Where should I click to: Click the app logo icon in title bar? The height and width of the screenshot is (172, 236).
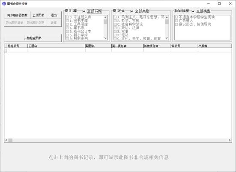[4, 3]
